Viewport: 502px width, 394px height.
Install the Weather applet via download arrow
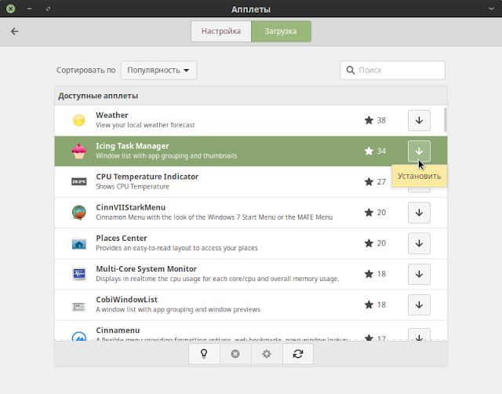pos(419,120)
